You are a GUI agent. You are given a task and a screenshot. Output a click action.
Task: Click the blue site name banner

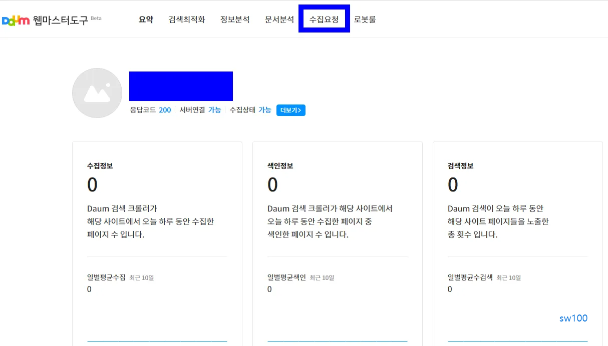(x=181, y=86)
